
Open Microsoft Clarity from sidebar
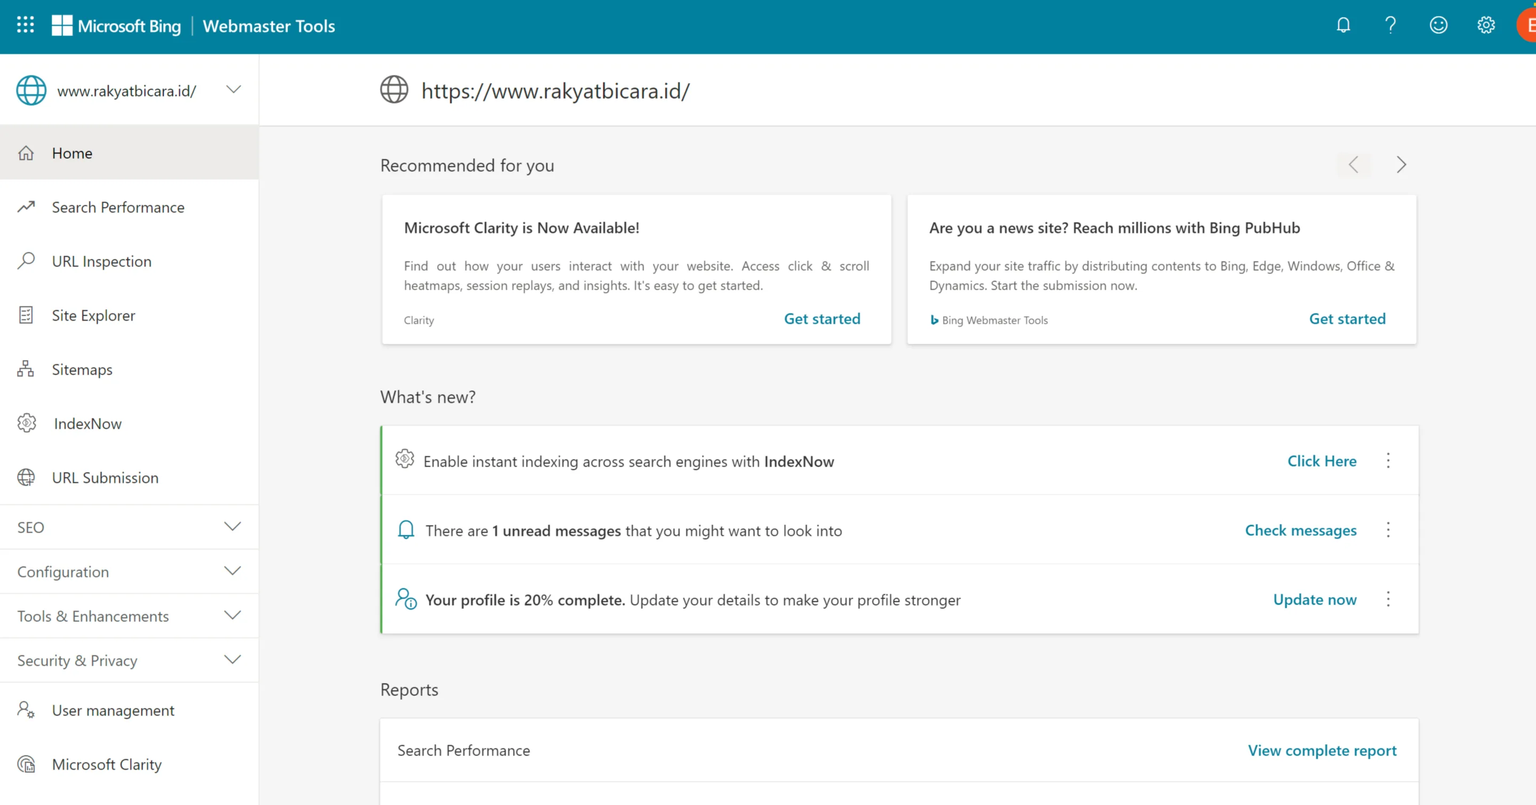pos(130,764)
